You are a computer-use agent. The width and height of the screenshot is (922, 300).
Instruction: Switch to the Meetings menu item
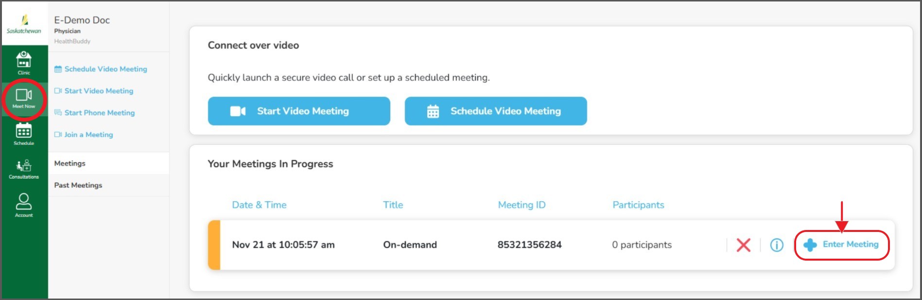coord(70,163)
